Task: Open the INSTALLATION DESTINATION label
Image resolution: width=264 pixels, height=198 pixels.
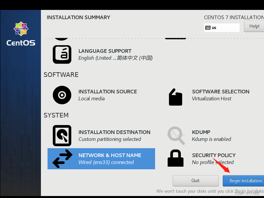Action: click(x=114, y=132)
